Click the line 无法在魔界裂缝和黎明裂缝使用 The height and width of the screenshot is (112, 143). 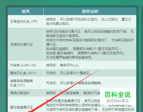[69, 57]
